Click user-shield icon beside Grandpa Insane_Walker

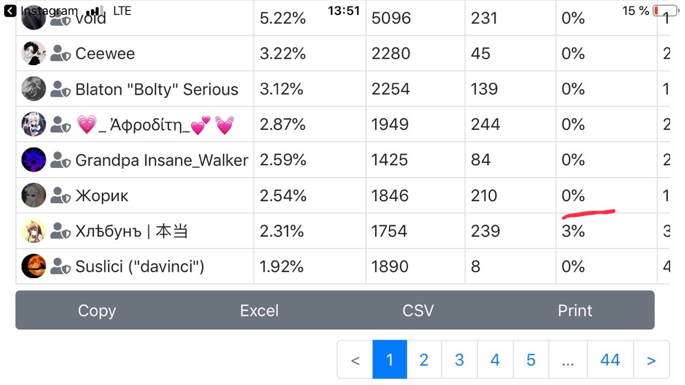click(60, 160)
